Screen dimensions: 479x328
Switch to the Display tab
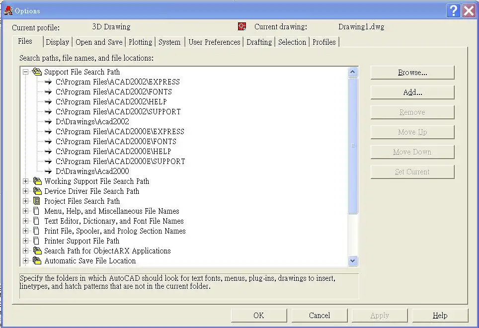click(x=58, y=42)
